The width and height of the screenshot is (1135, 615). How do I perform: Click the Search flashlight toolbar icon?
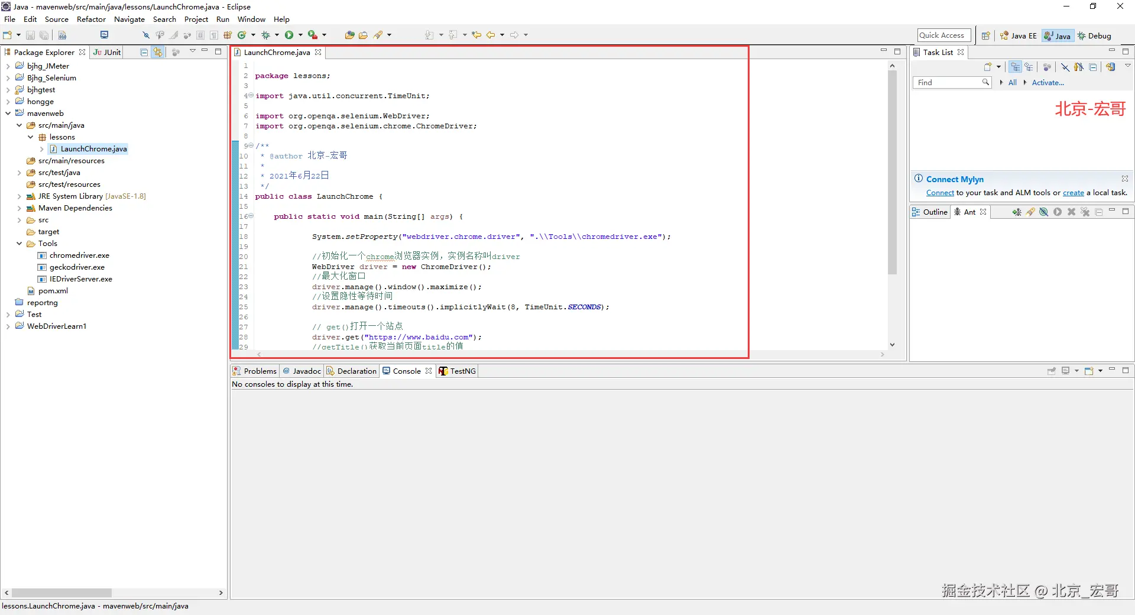point(378,35)
